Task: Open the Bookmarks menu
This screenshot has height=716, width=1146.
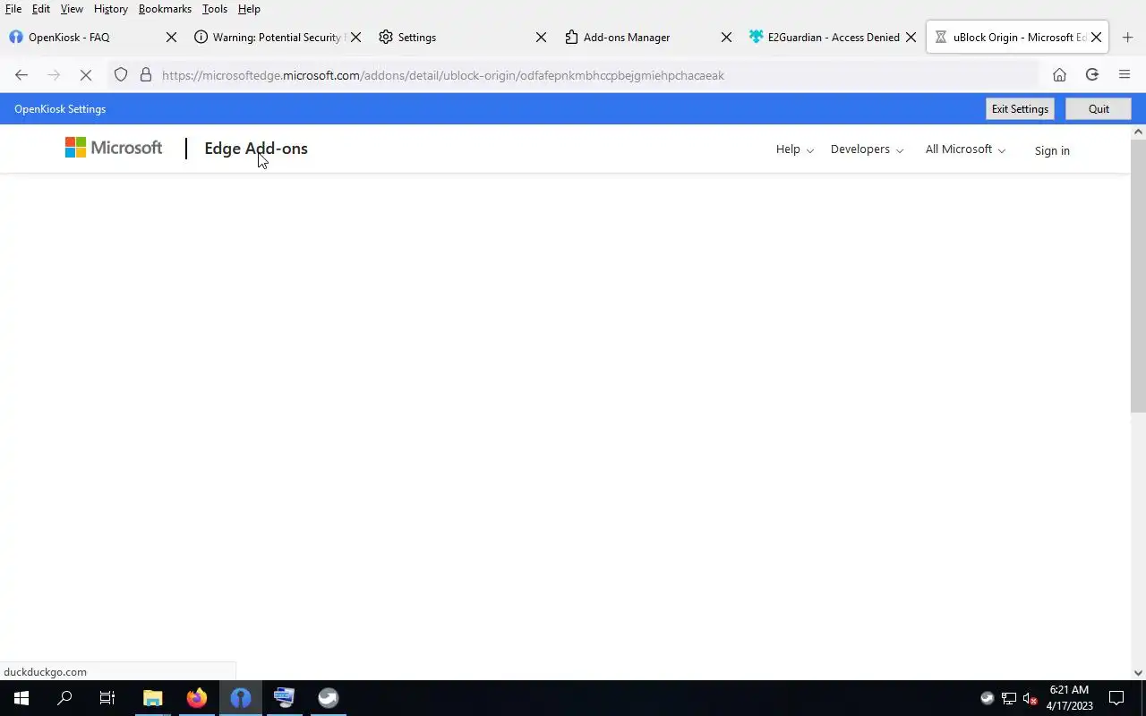Action: point(165,9)
